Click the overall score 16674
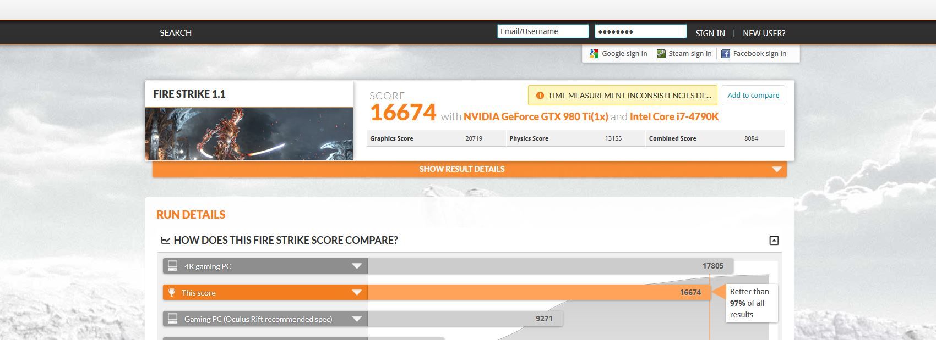The height and width of the screenshot is (340, 936). 403,113
